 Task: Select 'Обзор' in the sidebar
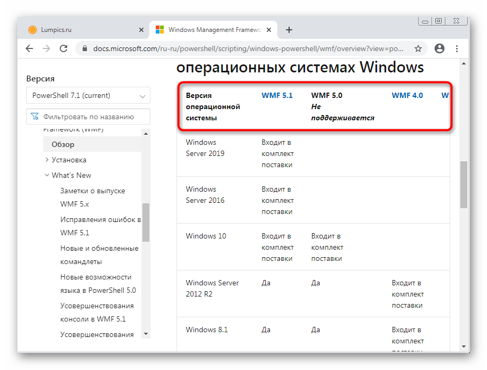pos(92,144)
